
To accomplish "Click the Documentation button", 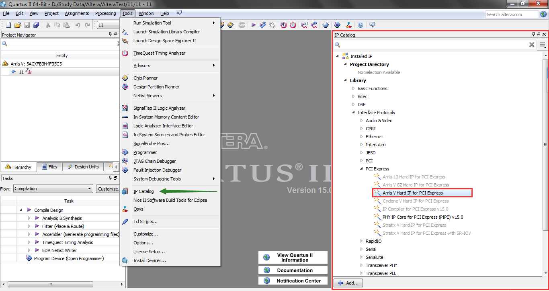I will coord(293,271).
